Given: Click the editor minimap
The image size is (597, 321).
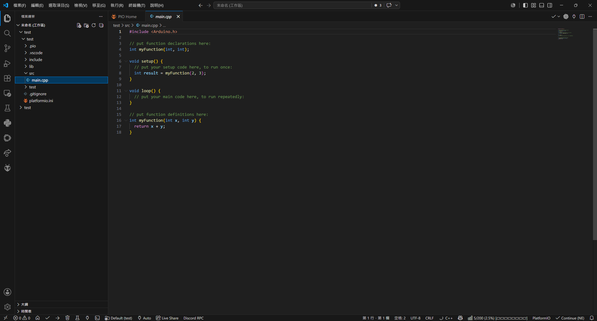Looking at the screenshot, I should pyautogui.click(x=575, y=34).
